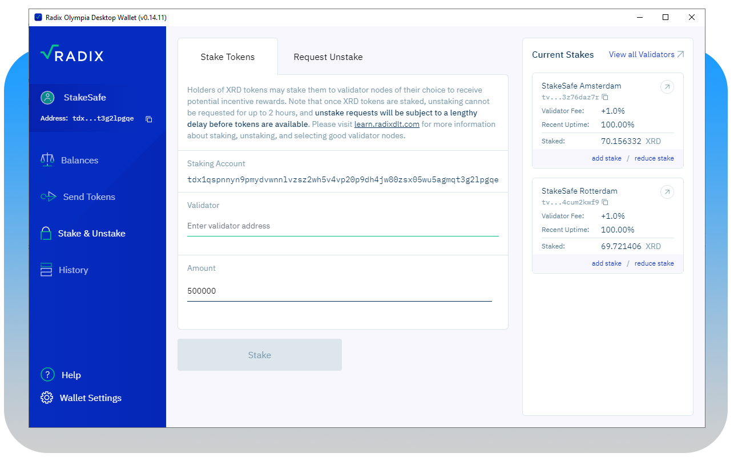Click the Wallet Settings gear icon
The height and width of the screenshot is (457, 734).
click(x=47, y=398)
